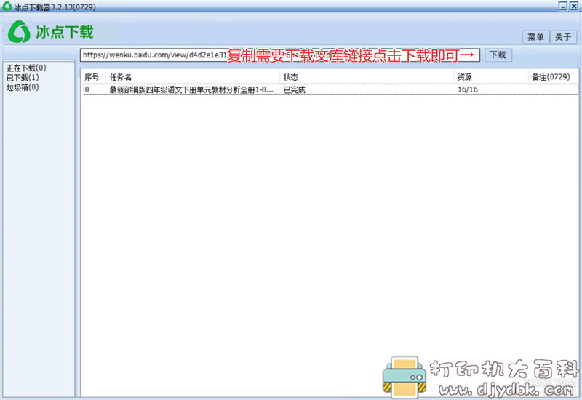Select 已下载(1) in the sidebar
The width and height of the screenshot is (582, 400).
pos(23,78)
